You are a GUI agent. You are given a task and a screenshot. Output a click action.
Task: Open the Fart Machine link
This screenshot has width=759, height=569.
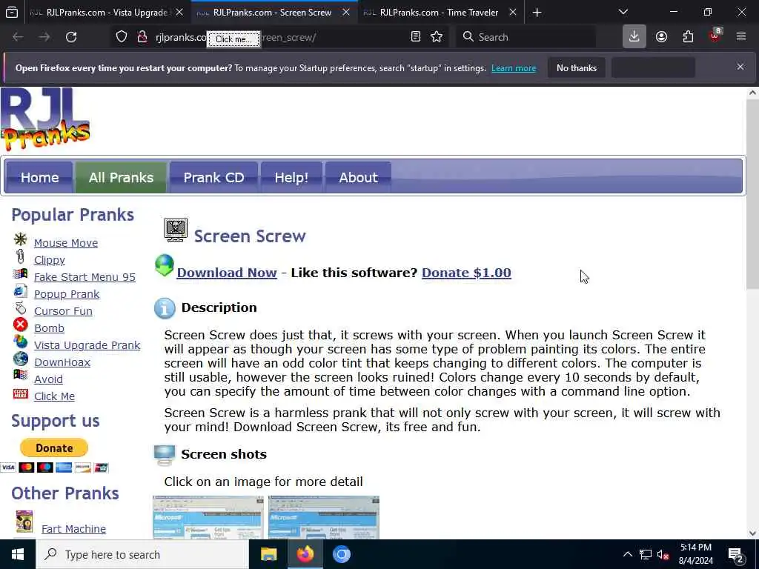[x=73, y=529]
